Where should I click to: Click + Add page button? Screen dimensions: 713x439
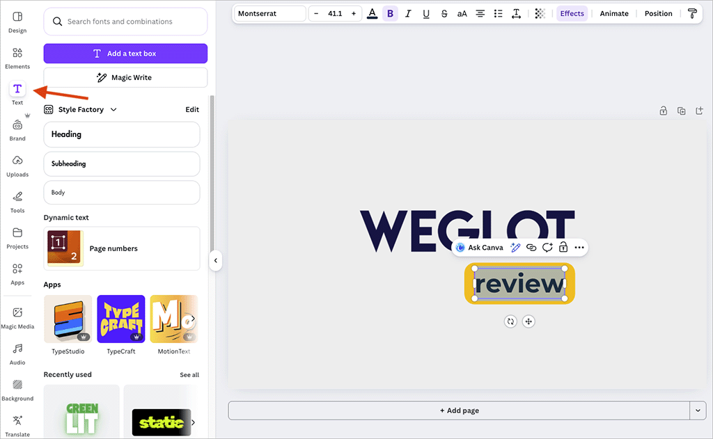point(460,410)
